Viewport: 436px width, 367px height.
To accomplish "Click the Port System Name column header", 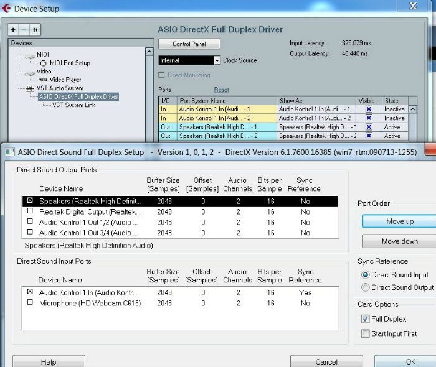I will click(x=227, y=101).
